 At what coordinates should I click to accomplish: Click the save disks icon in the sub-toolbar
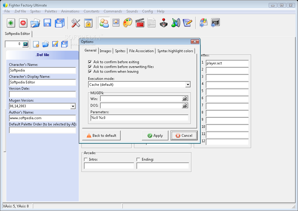(64, 44)
